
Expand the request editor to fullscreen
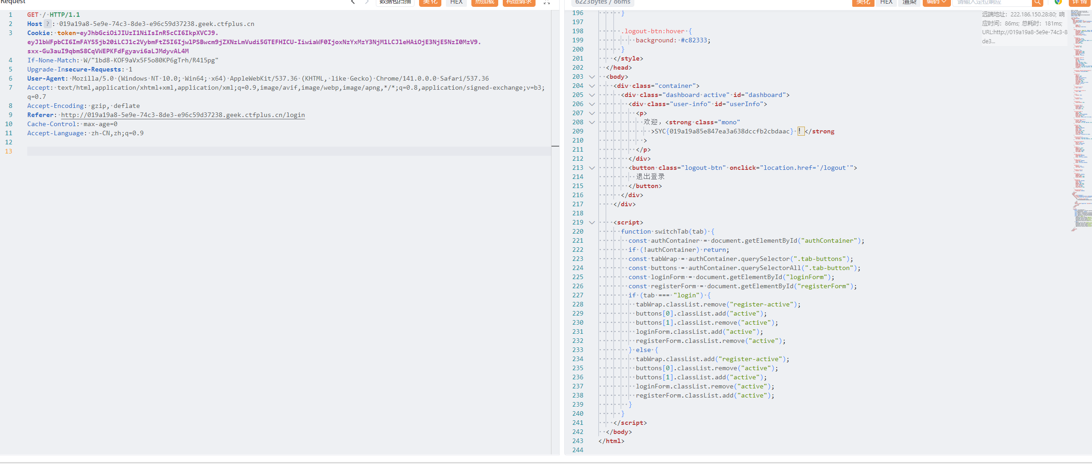[x=546, y=2]
